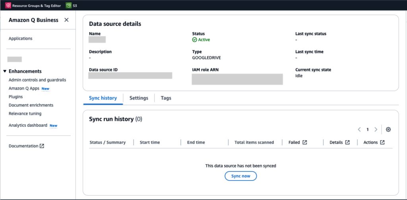Image resolution: width=407 pixels, height=200 pixels.
Task: Click the redacted IAM role ARN value
Action: (x=237, y=79)
